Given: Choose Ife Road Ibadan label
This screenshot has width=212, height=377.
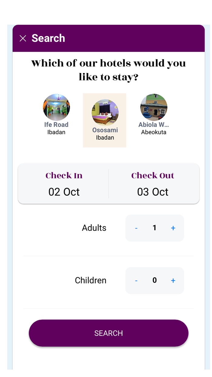Looking at the screenshot, I should [x=56, y=128].
